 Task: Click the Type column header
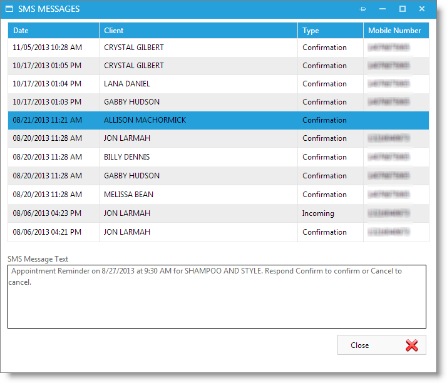330,31
